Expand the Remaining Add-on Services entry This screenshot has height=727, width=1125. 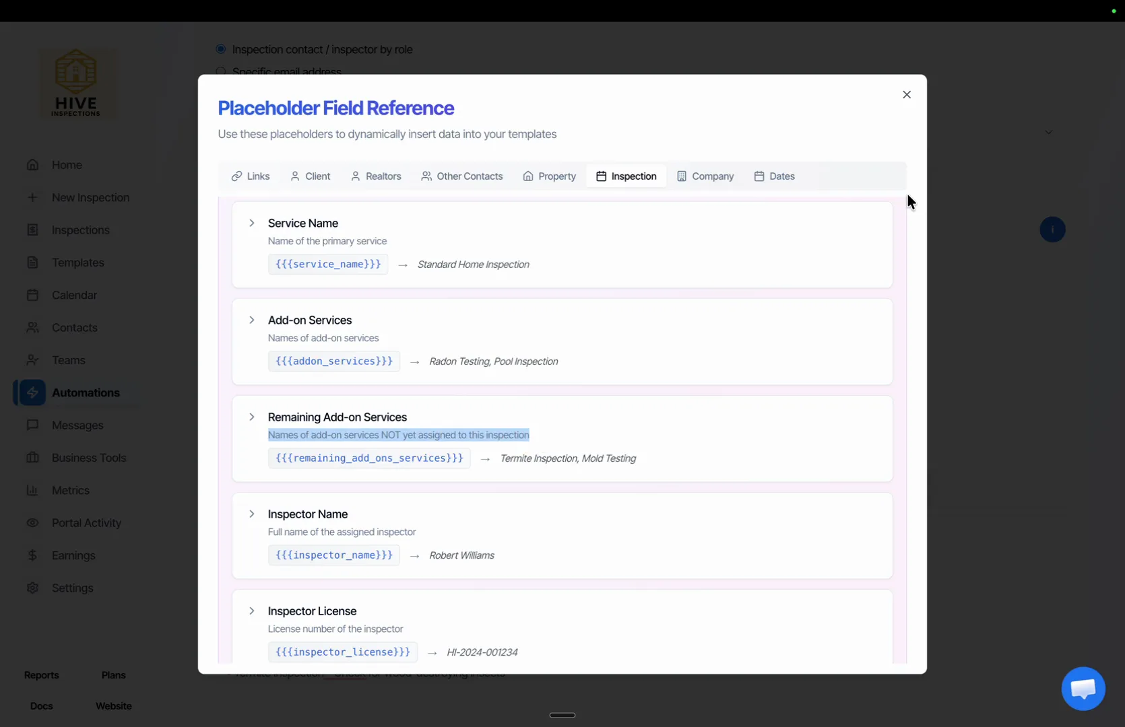pyautogui.click(x=252, y=417)
